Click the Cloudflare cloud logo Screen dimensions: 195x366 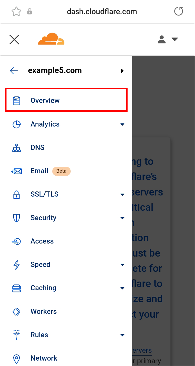pos(51,39)
